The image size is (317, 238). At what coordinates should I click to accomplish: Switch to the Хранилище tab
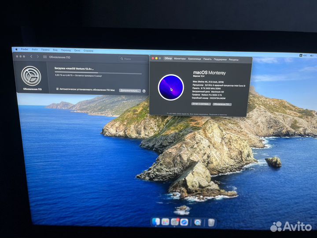[x=194, y=59]
